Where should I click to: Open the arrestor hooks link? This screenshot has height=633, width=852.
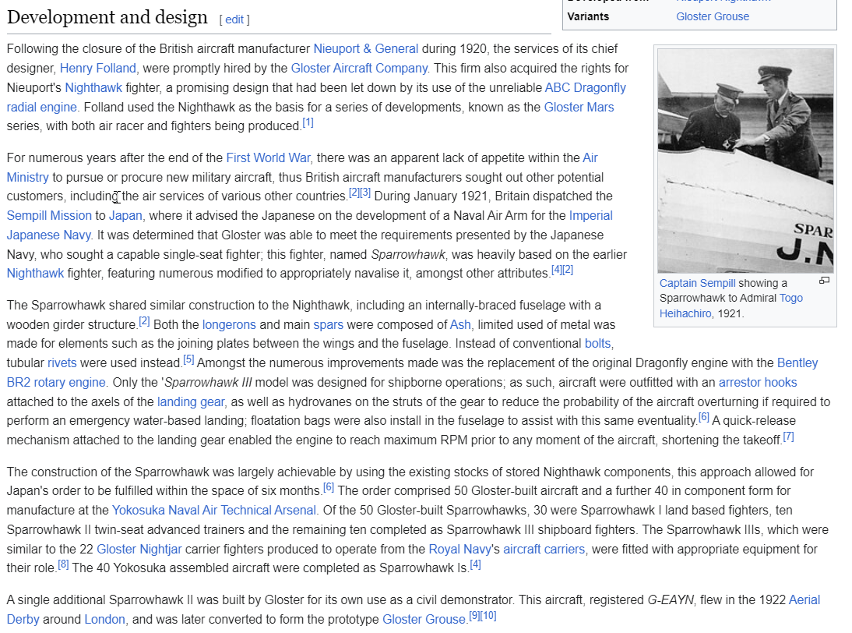pyautogui.click(x=757, y=382)
